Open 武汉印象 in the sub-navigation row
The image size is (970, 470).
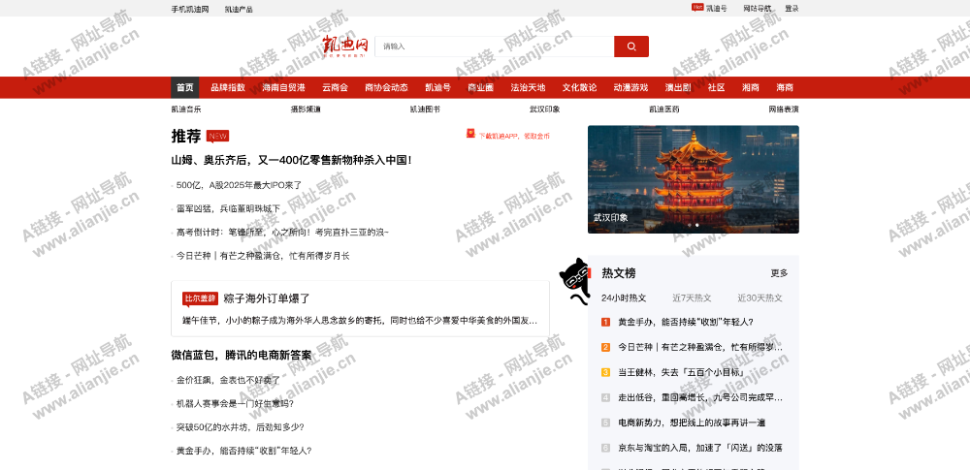[545, 110]
